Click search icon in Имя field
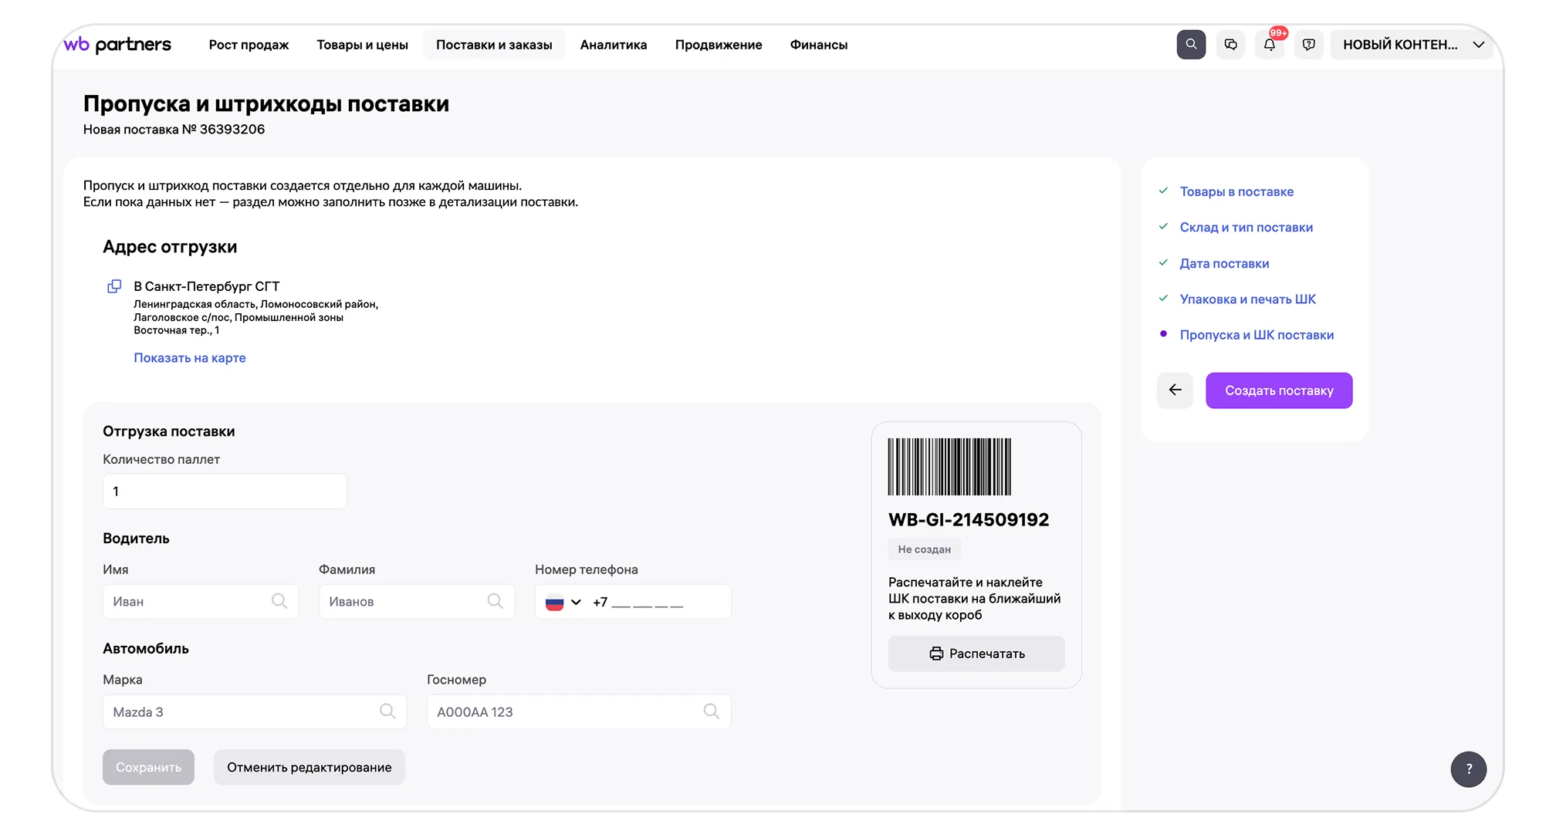 [279, 601]
